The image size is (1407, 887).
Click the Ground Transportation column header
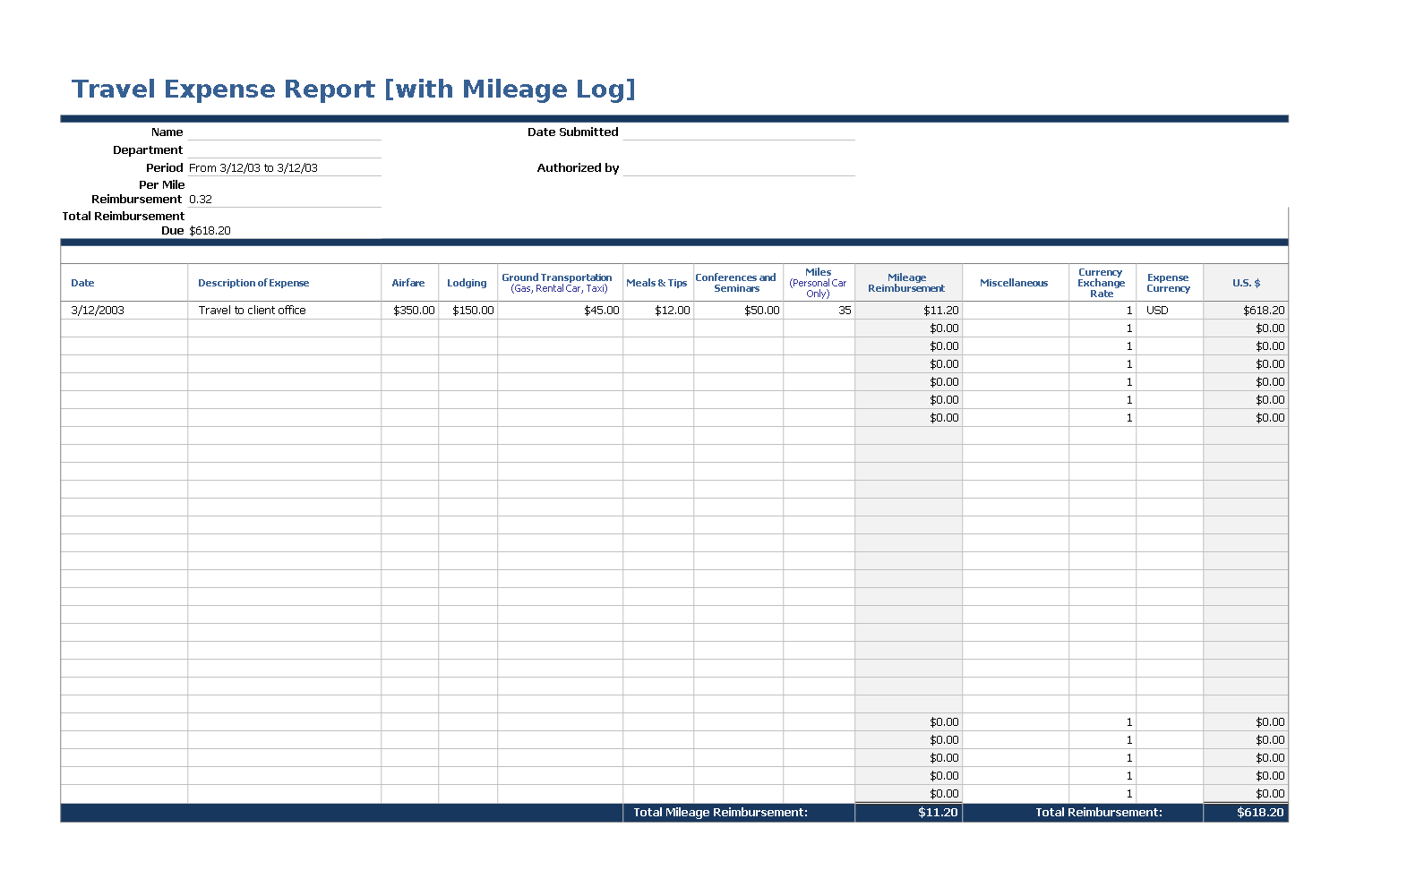[x=560, y=283]
